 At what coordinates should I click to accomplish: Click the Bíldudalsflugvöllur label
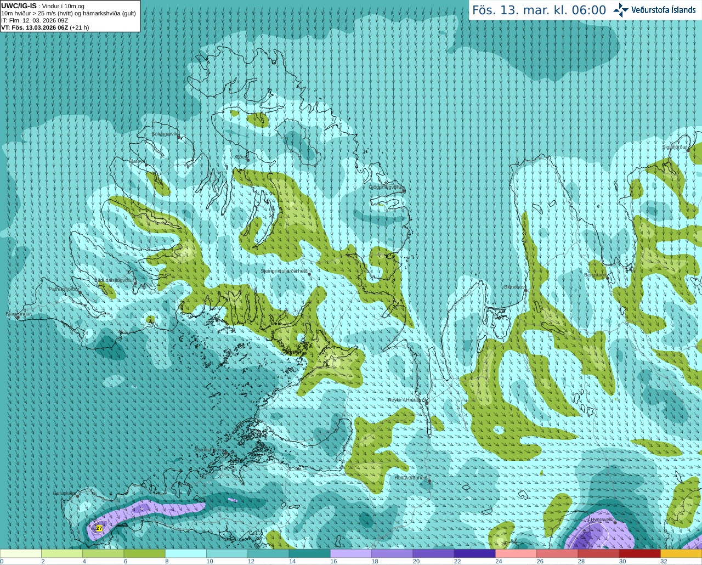(115, 280)
